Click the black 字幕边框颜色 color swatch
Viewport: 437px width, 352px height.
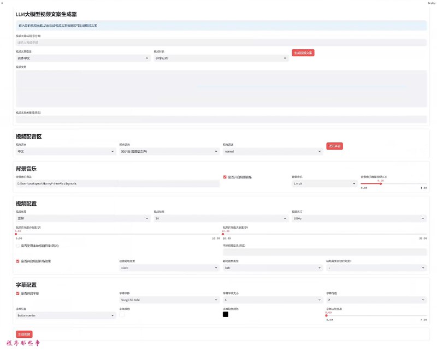(x=225, y=314)
